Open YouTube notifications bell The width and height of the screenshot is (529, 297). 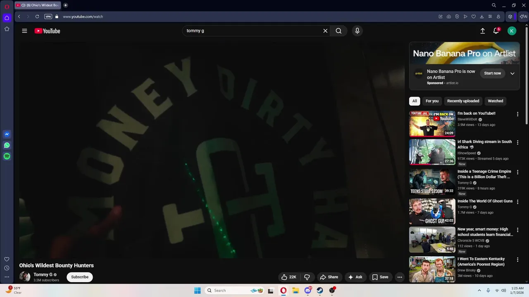tap(496, 31)
